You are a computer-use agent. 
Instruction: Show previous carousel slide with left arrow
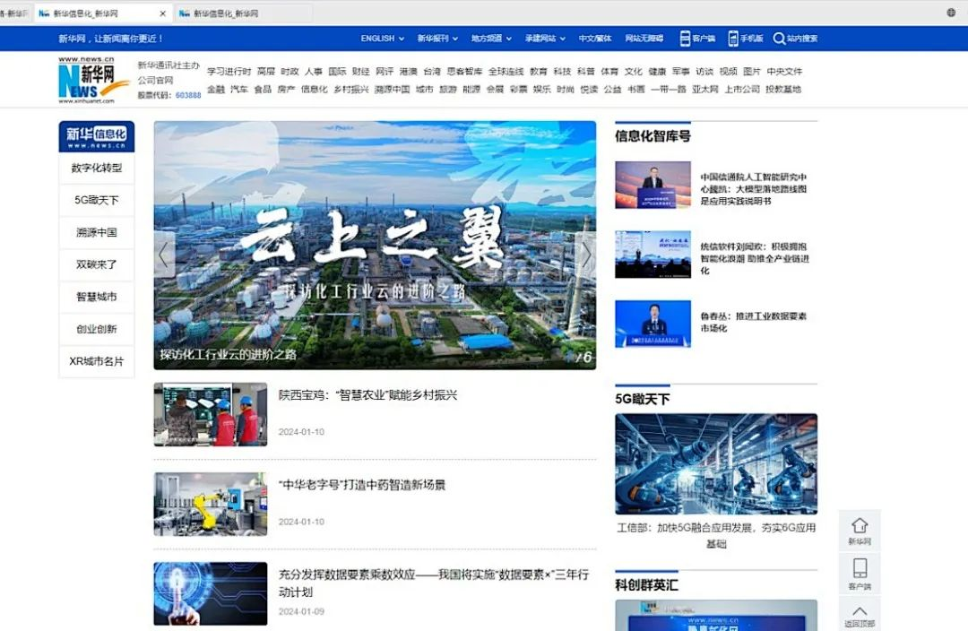tap(163, 255)
